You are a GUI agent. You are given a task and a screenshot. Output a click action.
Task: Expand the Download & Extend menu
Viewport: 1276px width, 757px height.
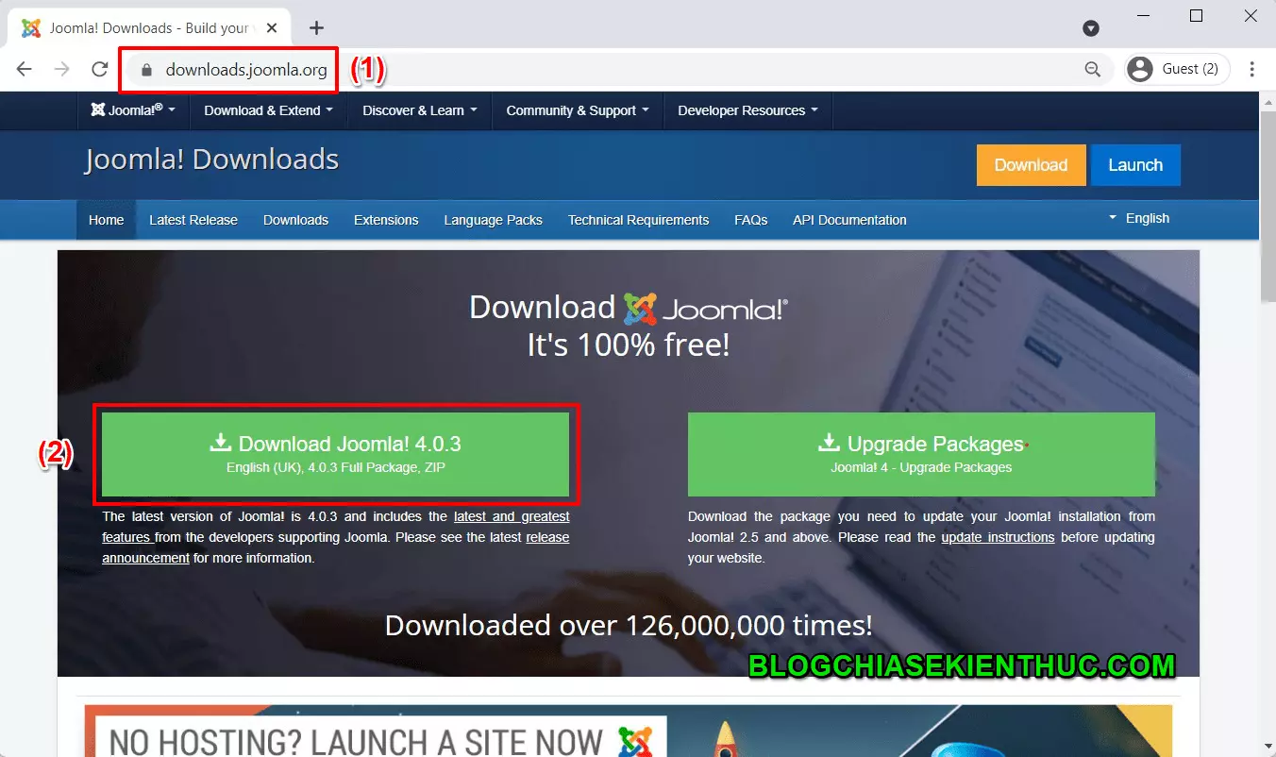pos(269,110)
